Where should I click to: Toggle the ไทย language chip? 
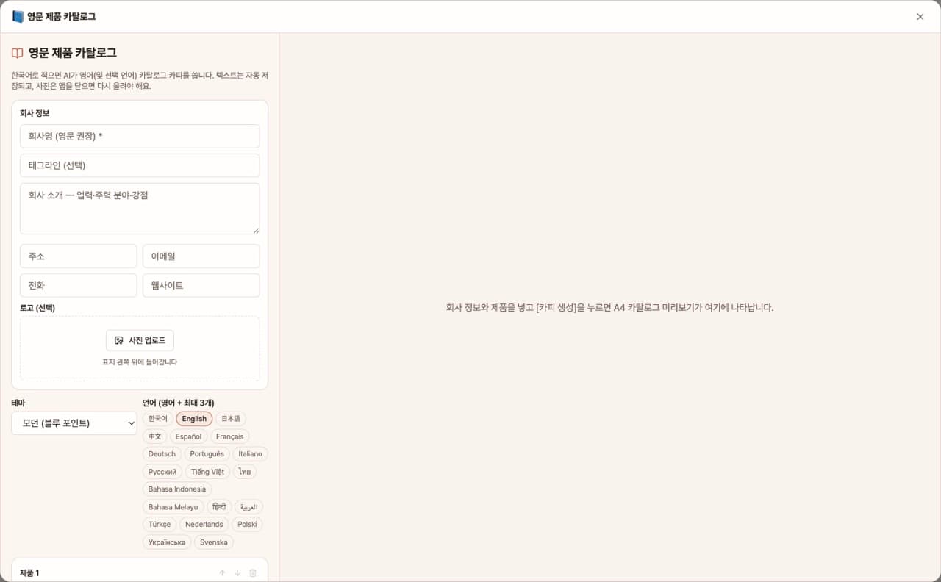pyautogui.click(x=245, y=472)
